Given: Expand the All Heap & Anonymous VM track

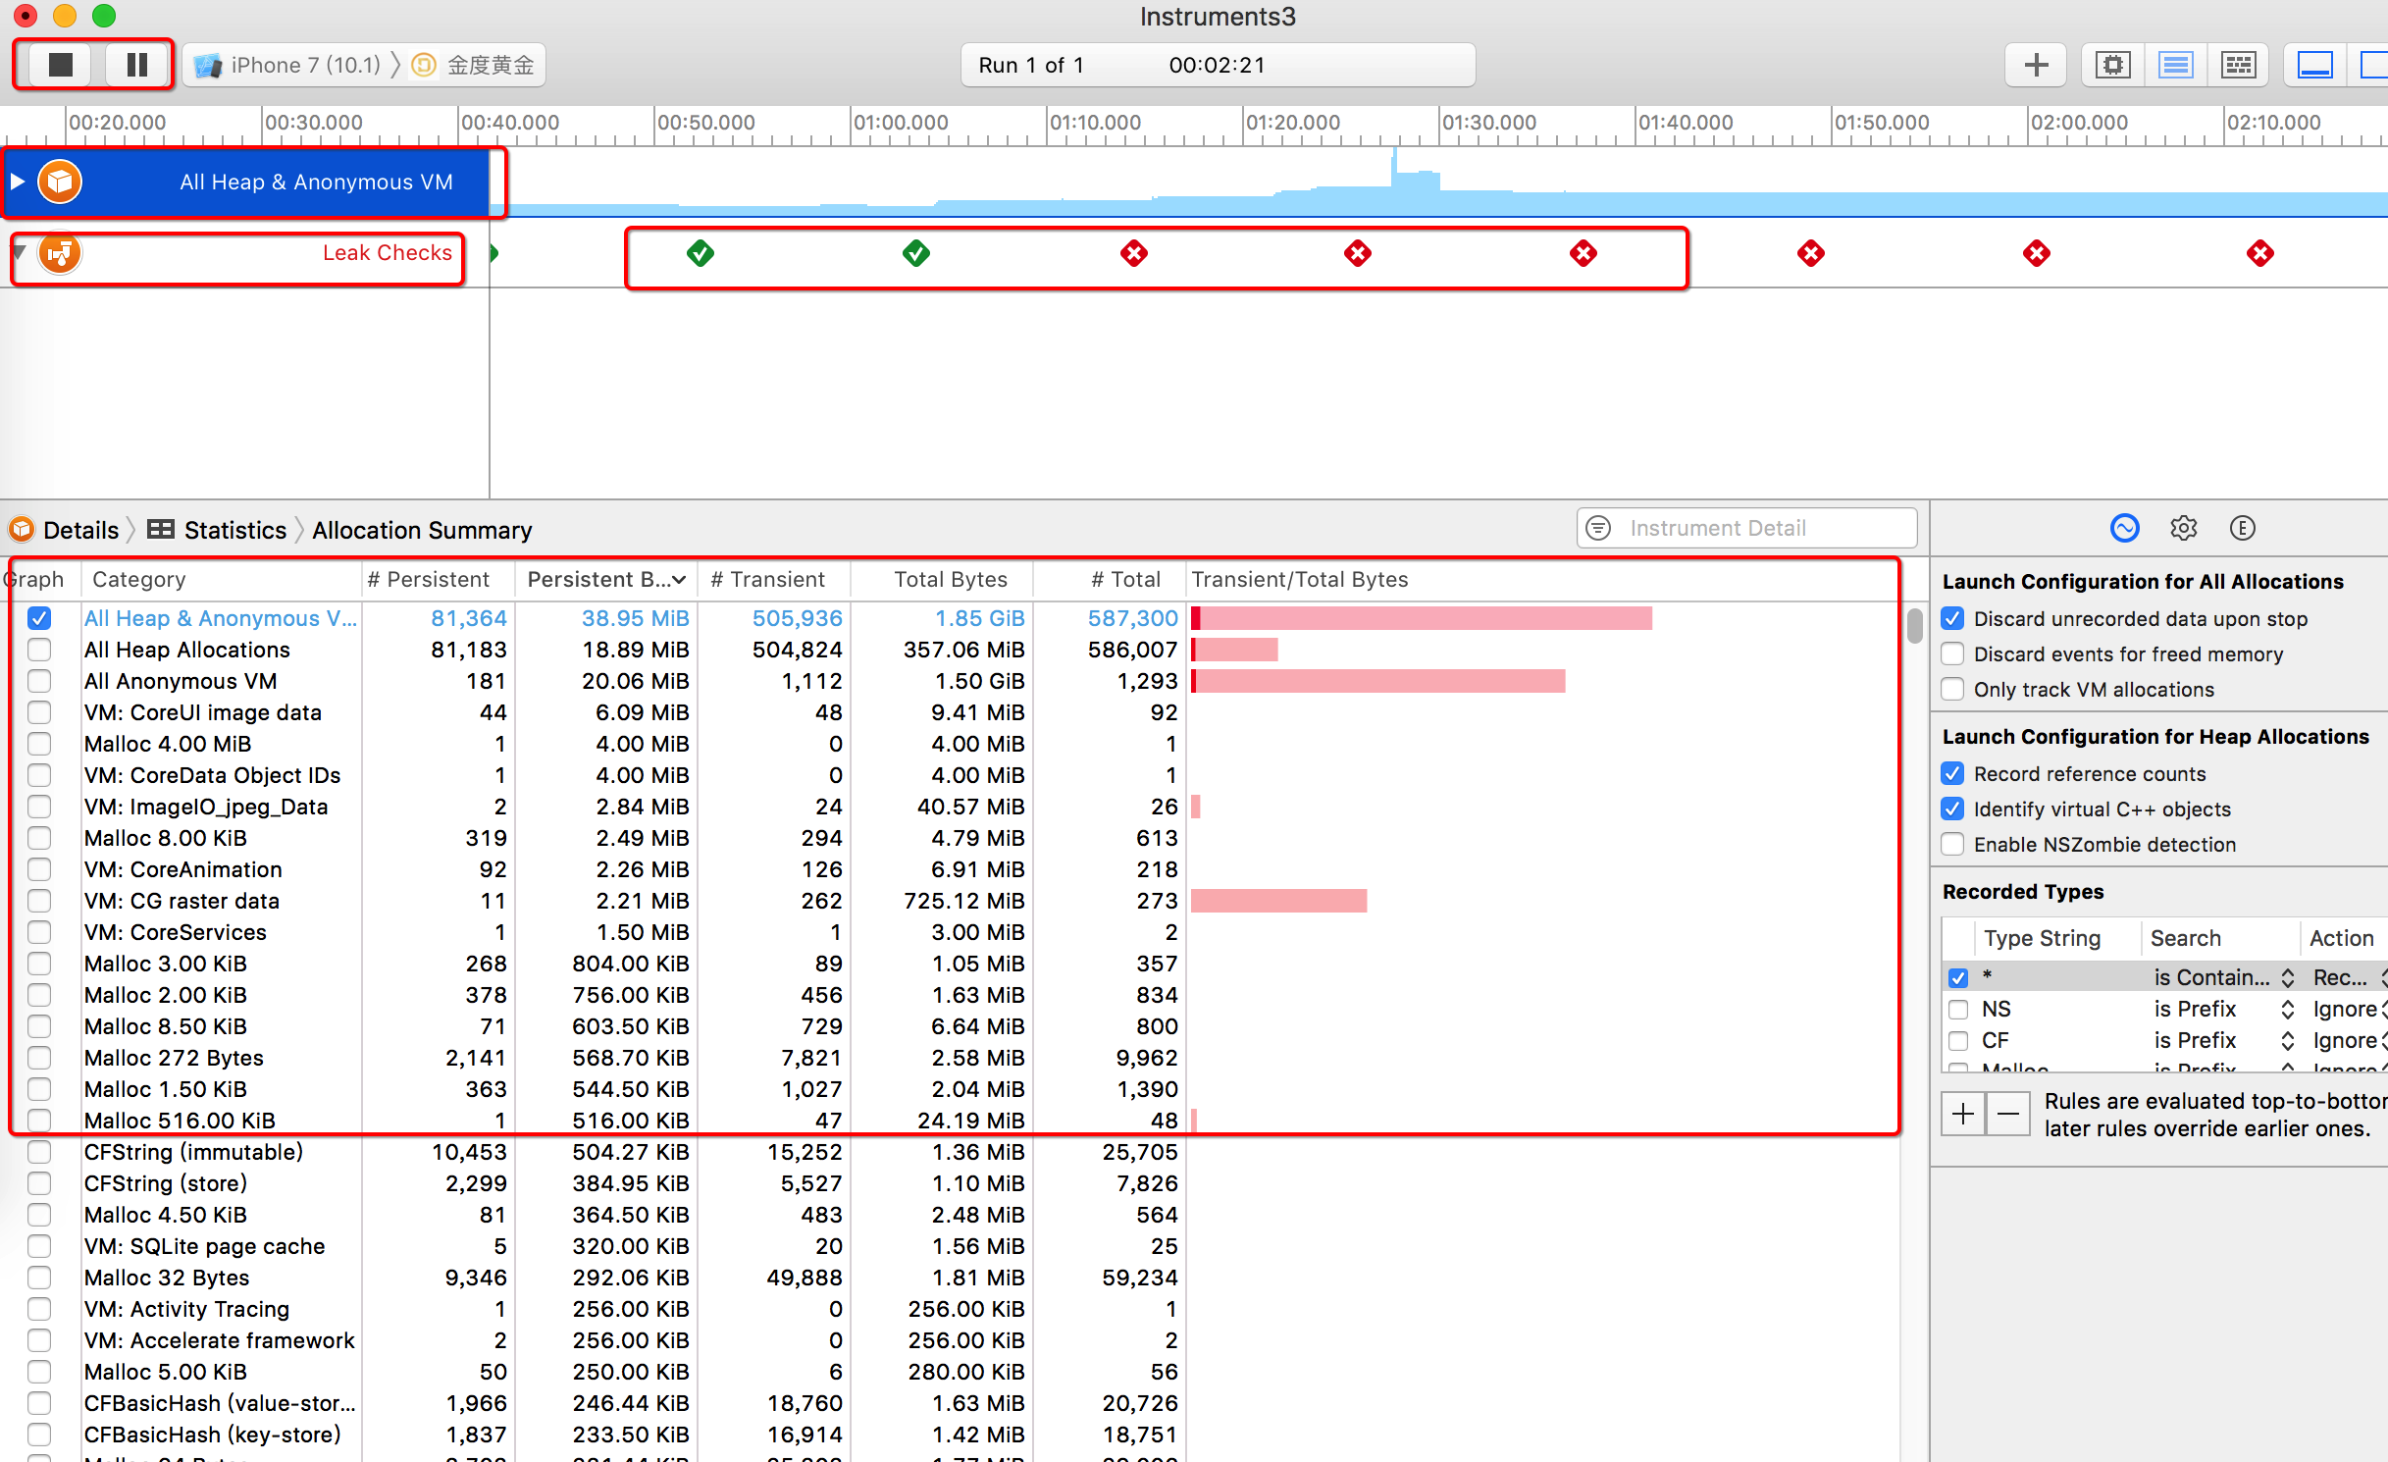Looking at the screenshot, I should coord(17,182).
